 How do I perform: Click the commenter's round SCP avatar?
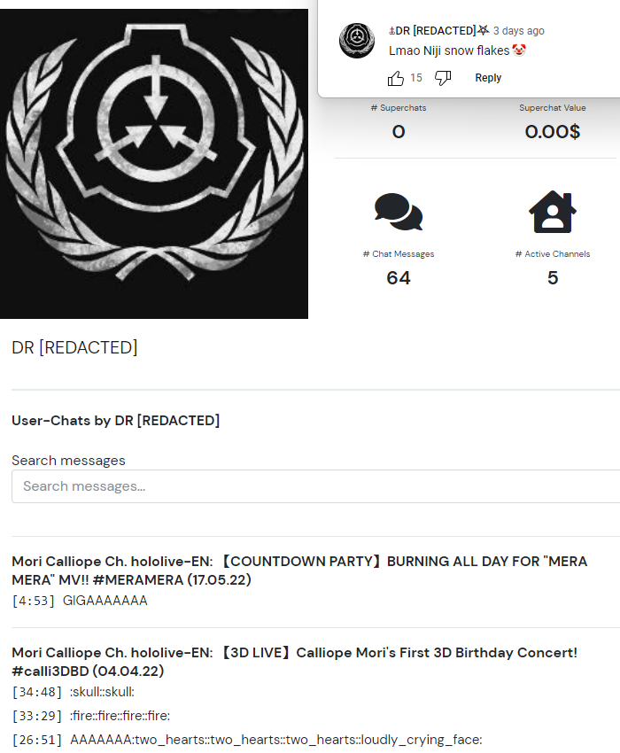pos(357,41)
